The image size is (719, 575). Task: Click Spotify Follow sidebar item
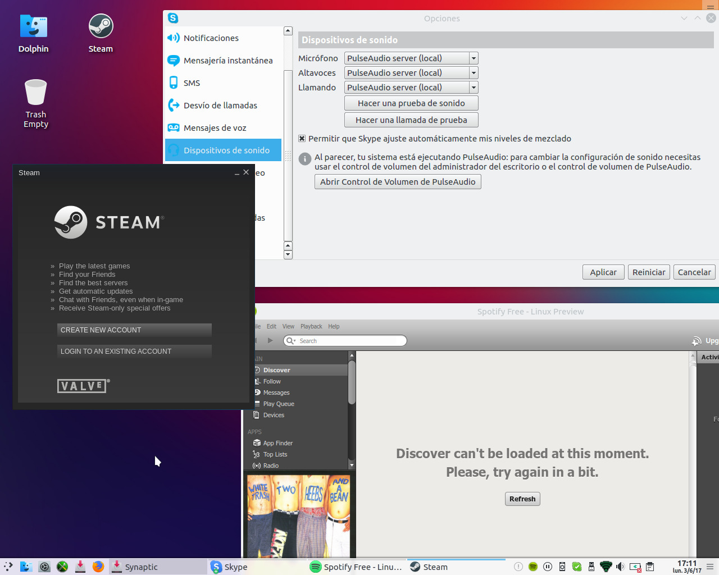pos(301,381)
